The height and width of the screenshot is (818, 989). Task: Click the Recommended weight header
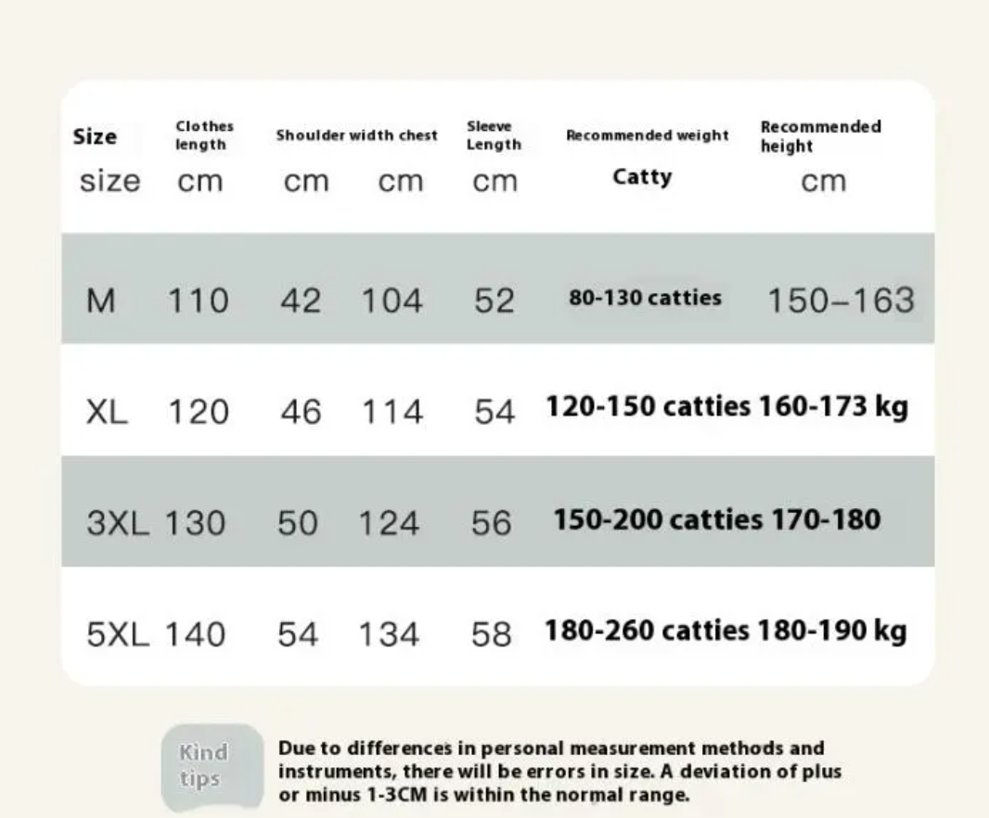648,135
